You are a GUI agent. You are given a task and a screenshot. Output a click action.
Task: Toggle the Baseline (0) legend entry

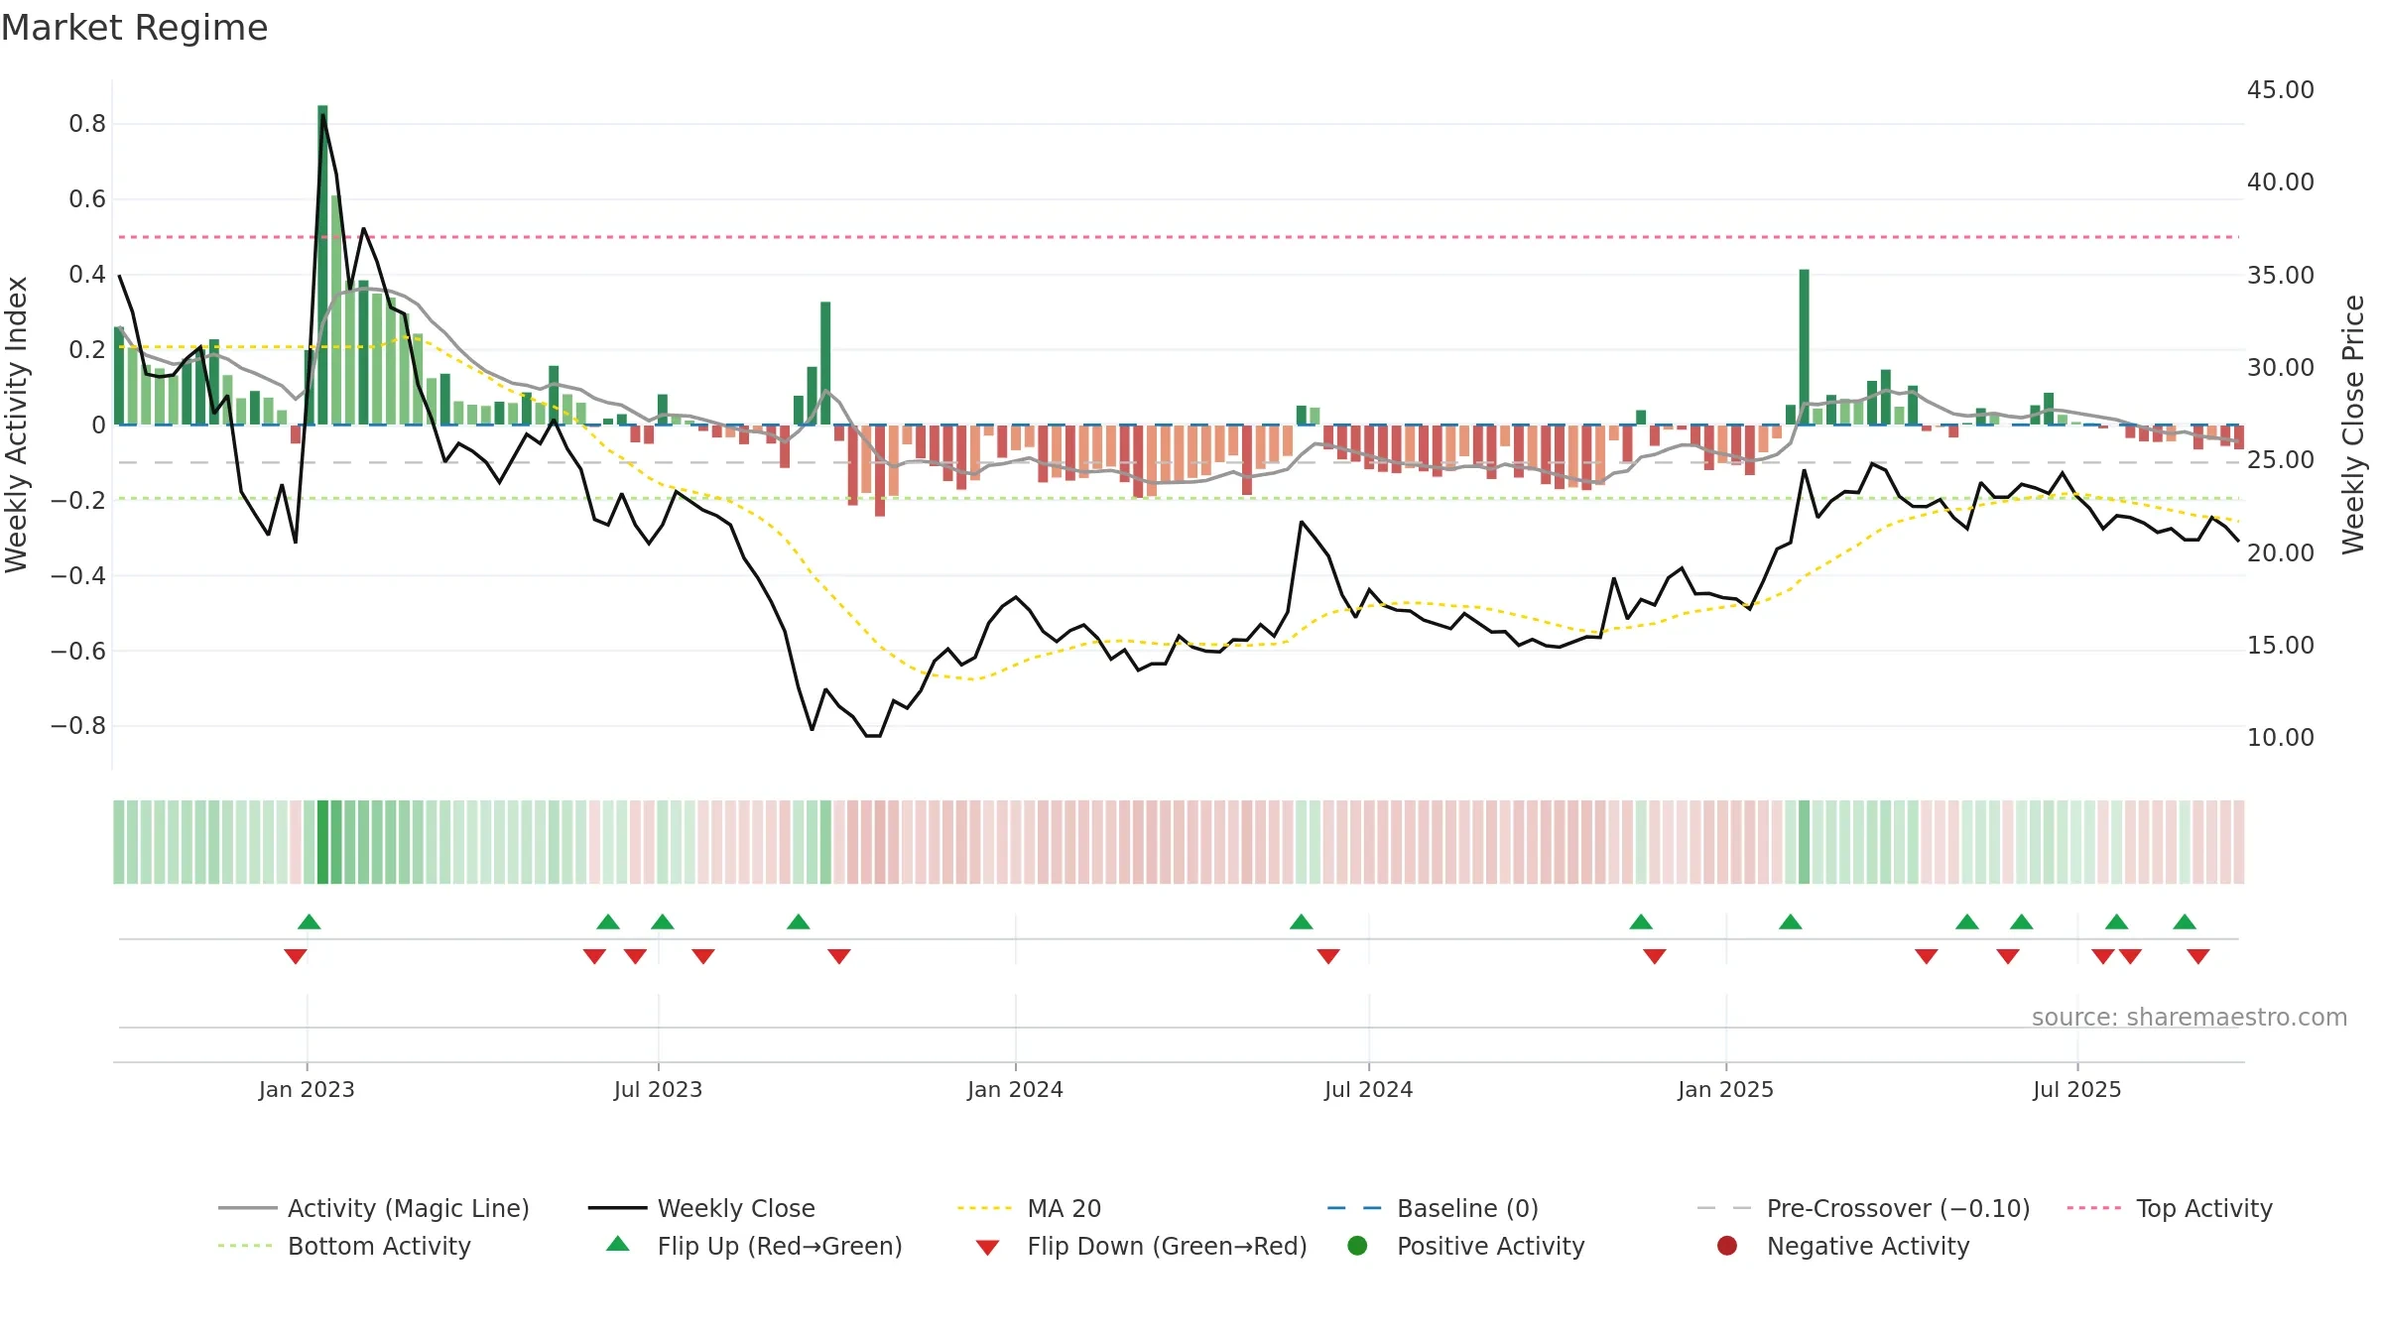click(1433, 1208)
